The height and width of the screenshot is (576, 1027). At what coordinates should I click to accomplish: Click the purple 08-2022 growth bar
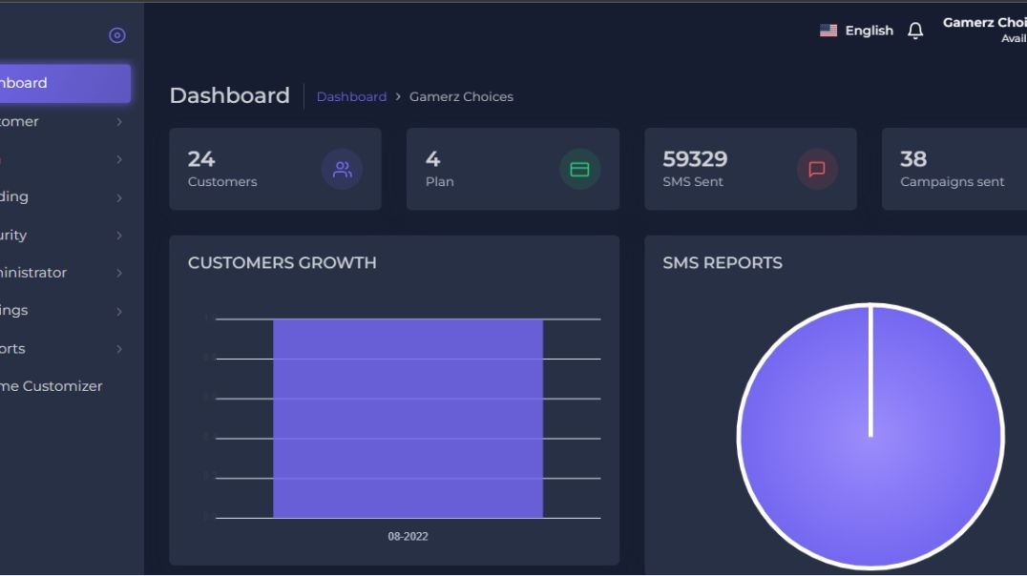coord(408,420)
